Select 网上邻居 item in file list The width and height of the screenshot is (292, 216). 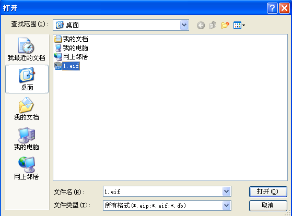coord(71,56)
